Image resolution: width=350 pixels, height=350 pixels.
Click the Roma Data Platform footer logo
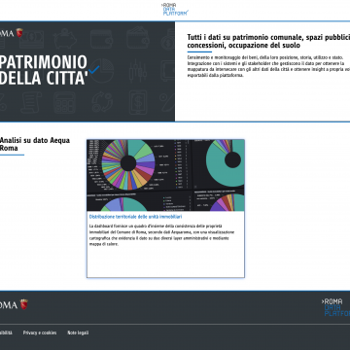coord(335,307)
